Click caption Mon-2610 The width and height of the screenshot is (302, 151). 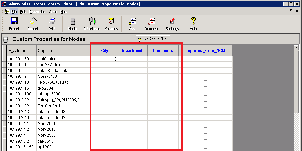tap(47, 129)
